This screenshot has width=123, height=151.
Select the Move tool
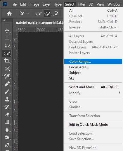tap(7, 31)
